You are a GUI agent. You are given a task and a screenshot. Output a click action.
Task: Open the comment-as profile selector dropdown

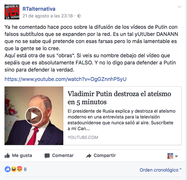pos(172,156)
